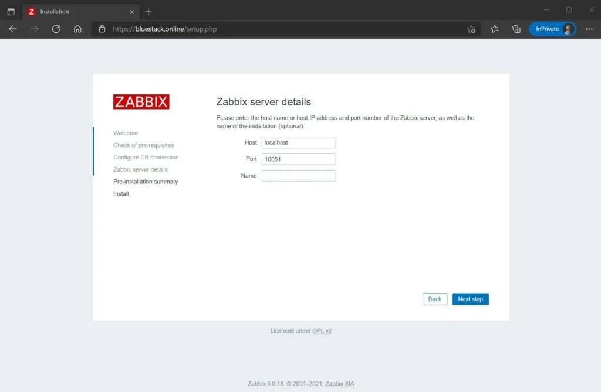Screen dimensions: 601x392
Task: Open the Zabbix SIA link
Action: (340, 384)
